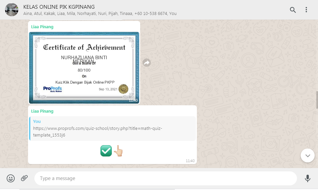Viewport: 318px width, 190px height.
Task: Open the emoji picker smiley icon
Action: click(11, 178)
